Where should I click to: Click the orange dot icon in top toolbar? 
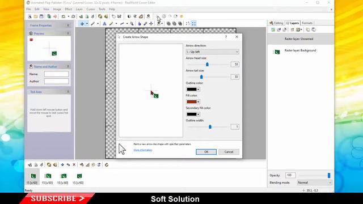[x=181, y=16]
